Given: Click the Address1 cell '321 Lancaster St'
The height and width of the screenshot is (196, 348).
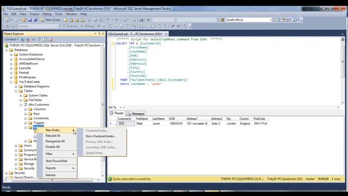Looking at the screenshot, I should click(197, 124).
